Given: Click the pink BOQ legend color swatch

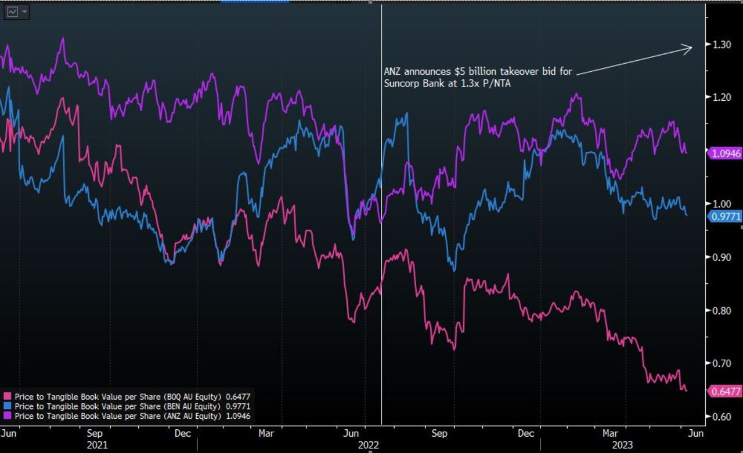Looking at the screenshot, I should 8,397.
